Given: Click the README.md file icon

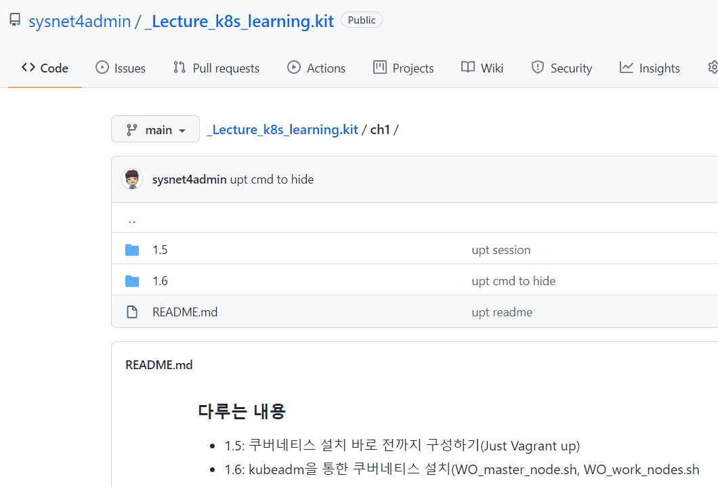Looking at the screenshot, I should 132,312.
